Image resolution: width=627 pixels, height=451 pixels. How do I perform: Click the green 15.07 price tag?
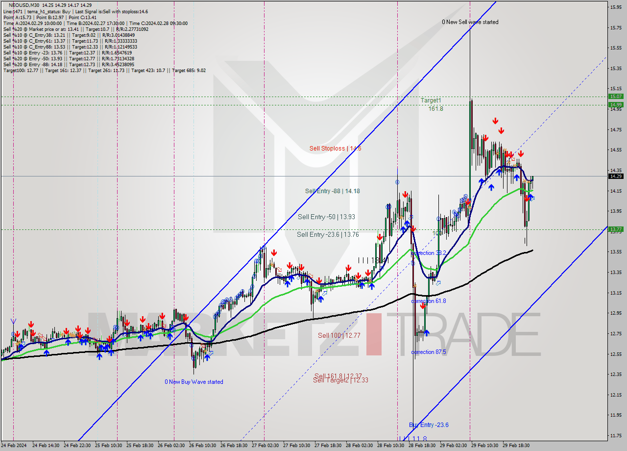coord(616,97)
